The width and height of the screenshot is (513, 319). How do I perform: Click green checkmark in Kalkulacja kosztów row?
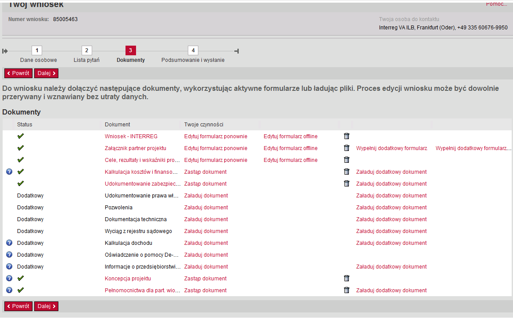pyautogui.click(x=21, y=172)
